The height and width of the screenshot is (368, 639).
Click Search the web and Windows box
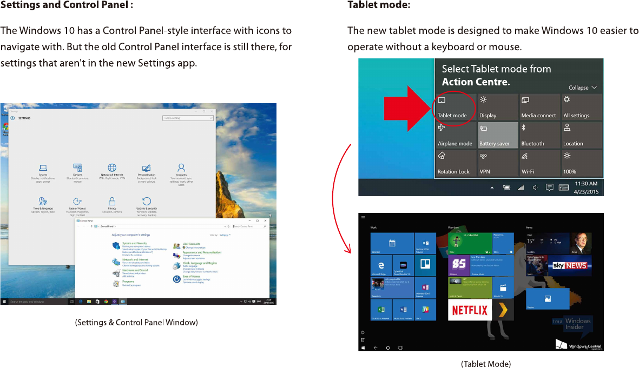pos(38,302)
